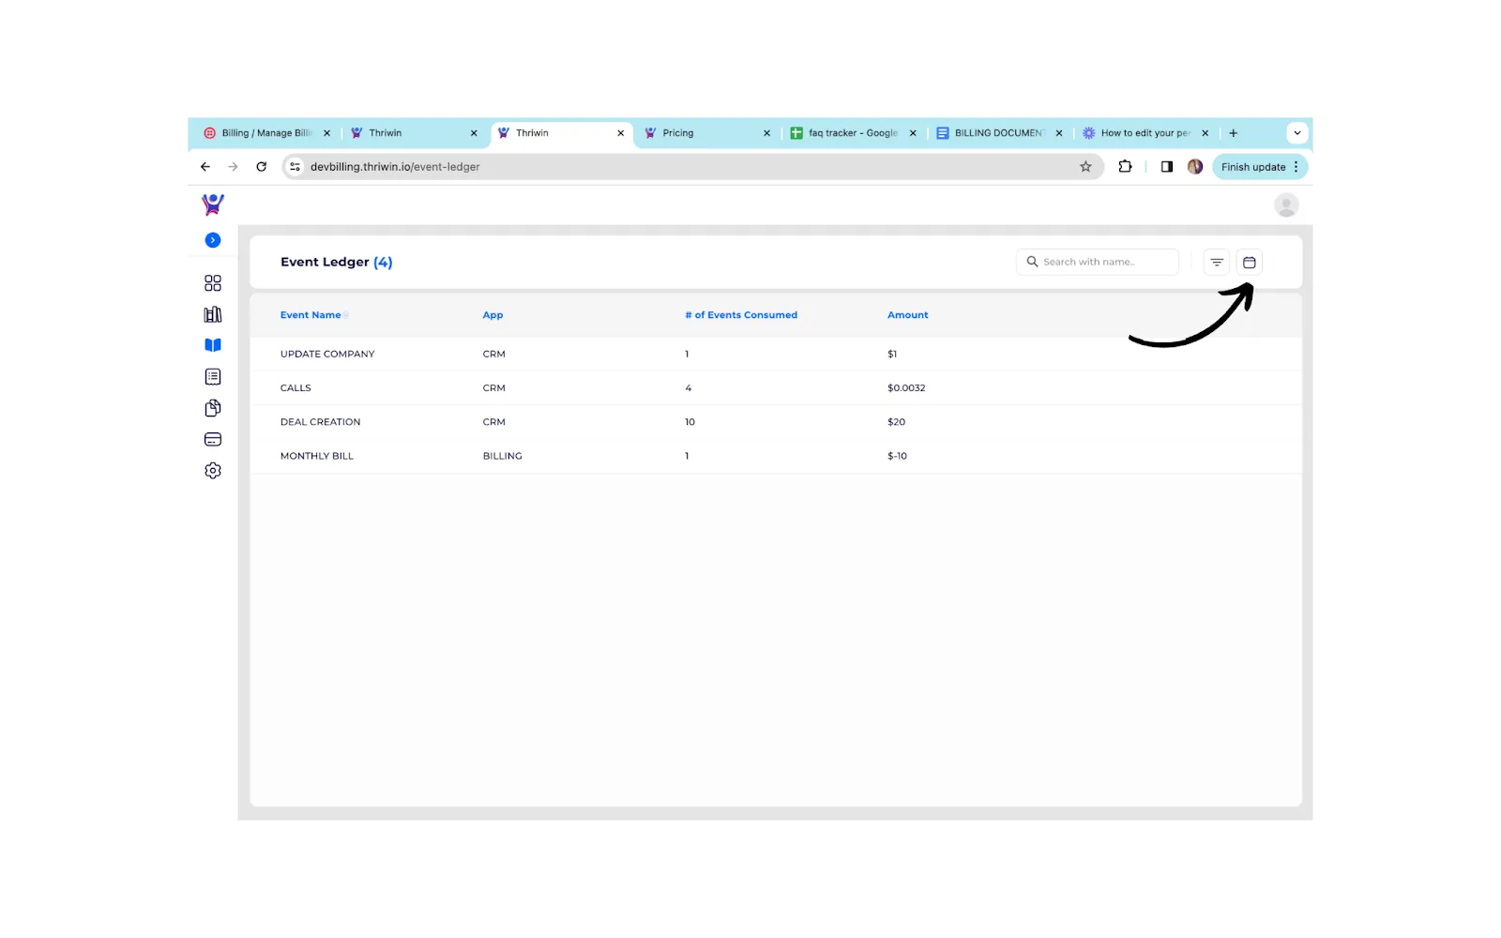This screenshot has width=1501, height=938.
Task: Focus the Search with name field
Action: click(x=1098, y=262)
